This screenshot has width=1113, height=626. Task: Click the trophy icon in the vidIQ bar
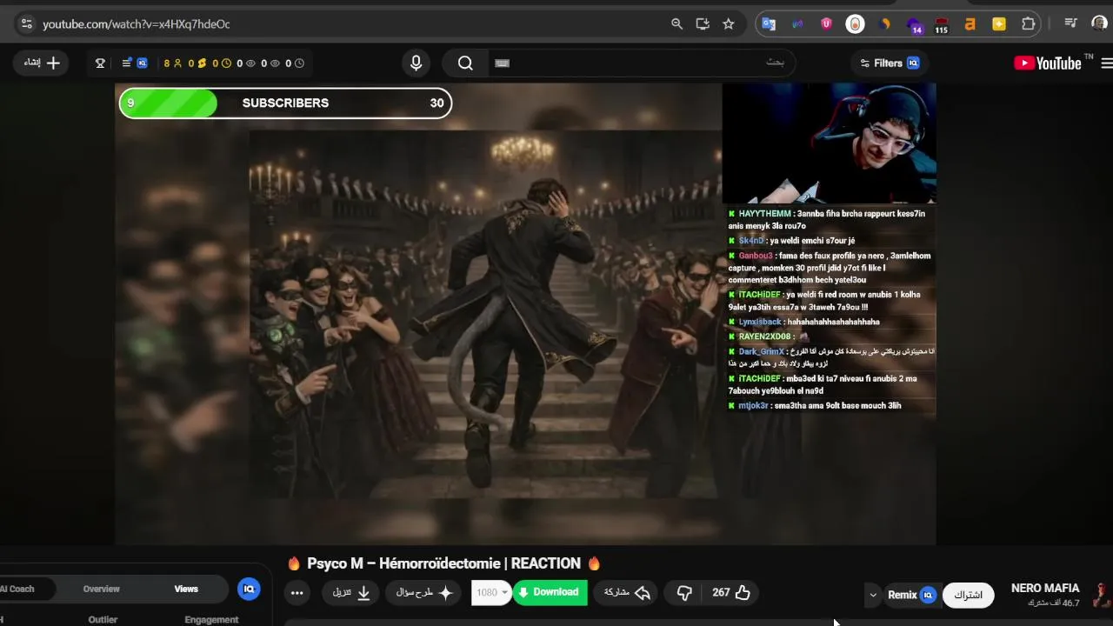pos(100,63)
